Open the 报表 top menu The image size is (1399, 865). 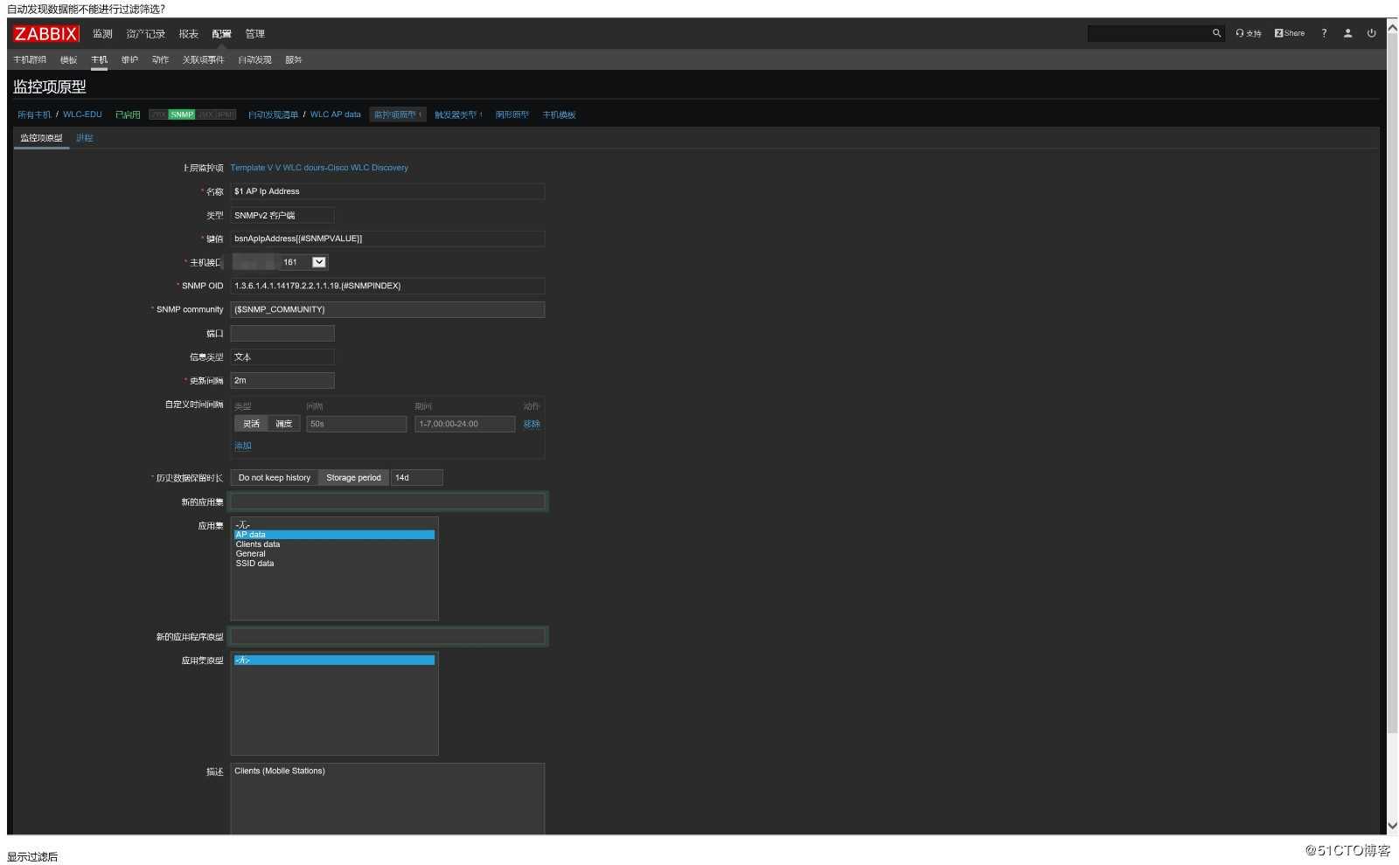click(x=188, y=34)
